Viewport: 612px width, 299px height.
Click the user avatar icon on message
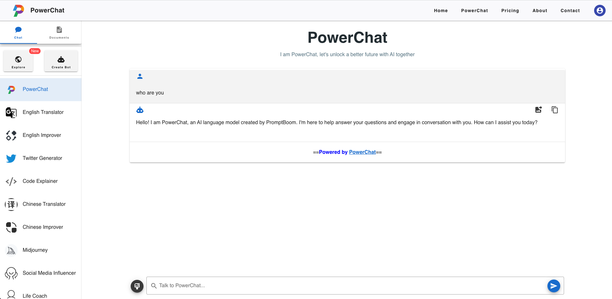tap(140, 76)
